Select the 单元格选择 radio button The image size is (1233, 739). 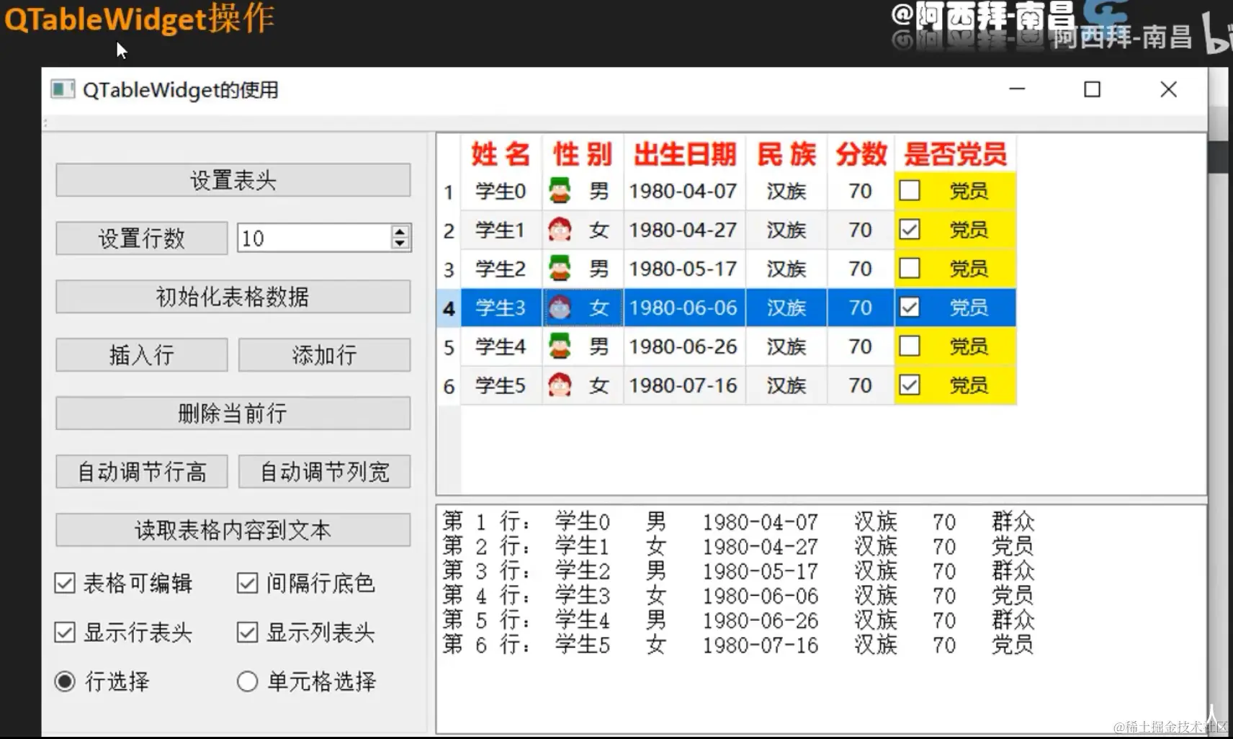(248, 681)
